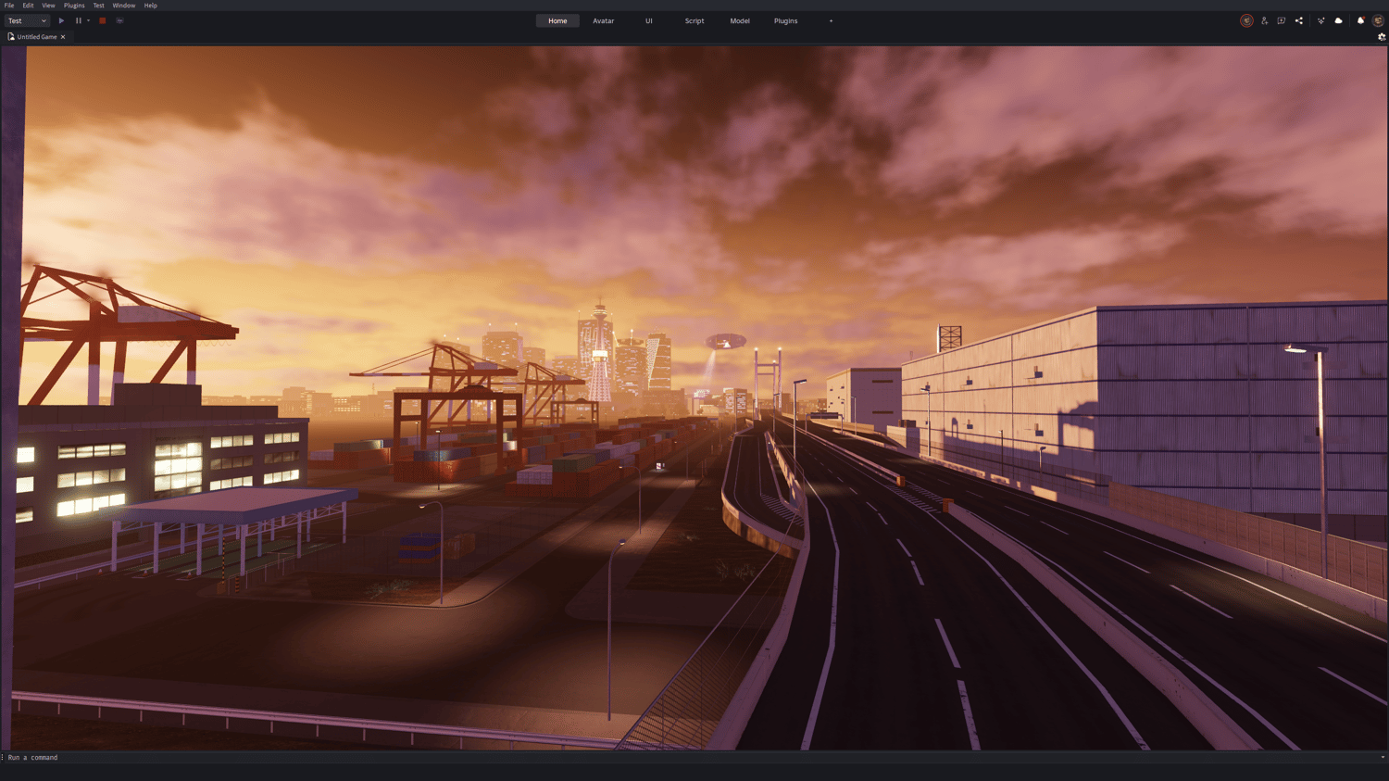This screenshot has height=781, width=1389.
Task: Focus the Run a command input bar
Action: click(x=690, y=757)
